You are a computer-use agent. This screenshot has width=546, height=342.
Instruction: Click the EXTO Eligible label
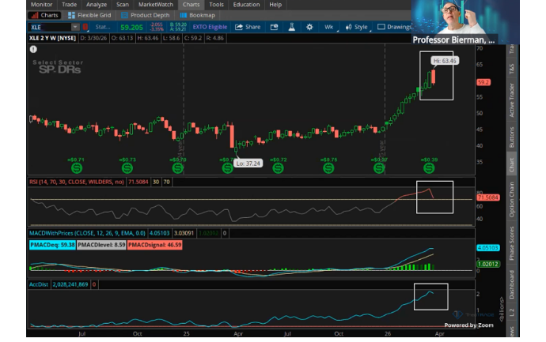(210, 27)
